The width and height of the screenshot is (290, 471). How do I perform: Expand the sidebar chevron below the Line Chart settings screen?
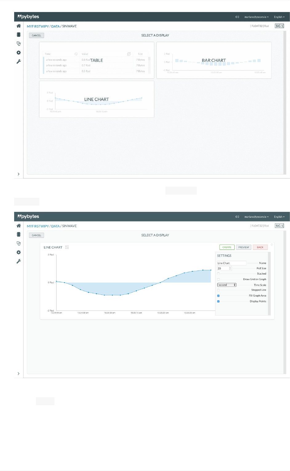pos(19,374)
